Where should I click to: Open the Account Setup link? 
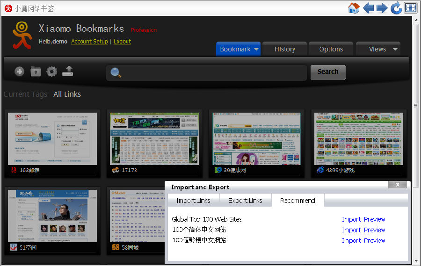[89, 42]
